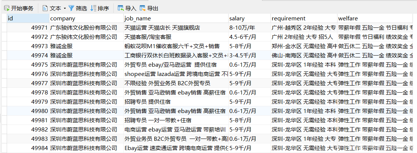Screen dimensions: 417x153
Task: Click the 排序 sort icon
Action: pos(93,9)
